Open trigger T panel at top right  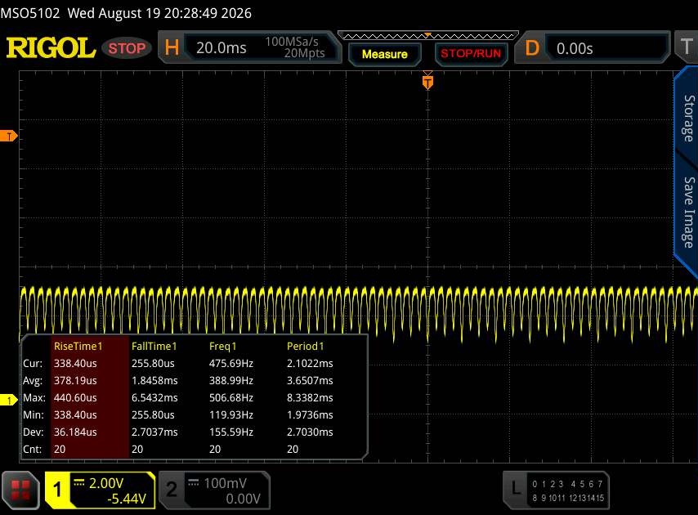686,47
